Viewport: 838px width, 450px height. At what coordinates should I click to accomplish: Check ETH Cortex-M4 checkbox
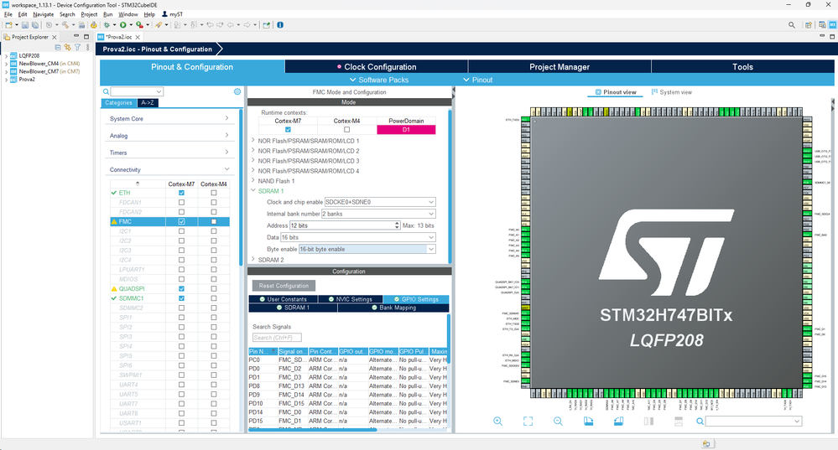click(214, 193)
